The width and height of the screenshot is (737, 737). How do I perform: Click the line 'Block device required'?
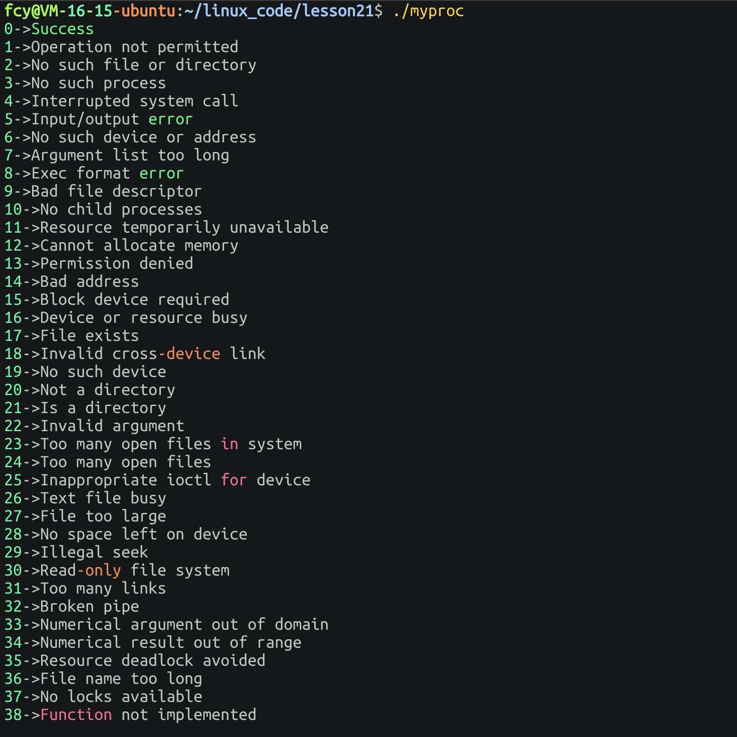click(135, 300)
